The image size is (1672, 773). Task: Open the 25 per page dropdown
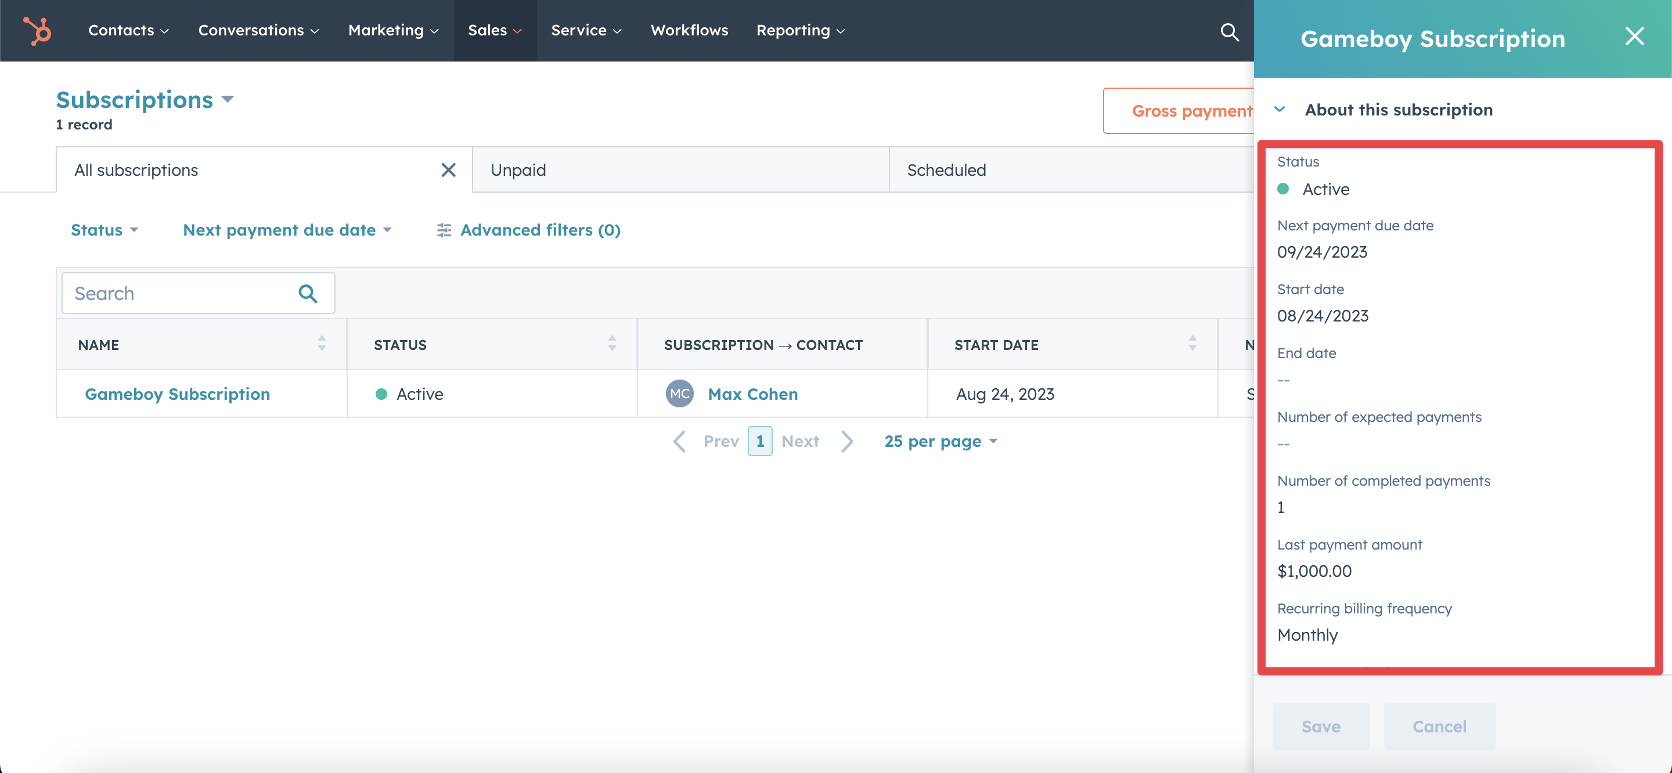tap(941, 440)
